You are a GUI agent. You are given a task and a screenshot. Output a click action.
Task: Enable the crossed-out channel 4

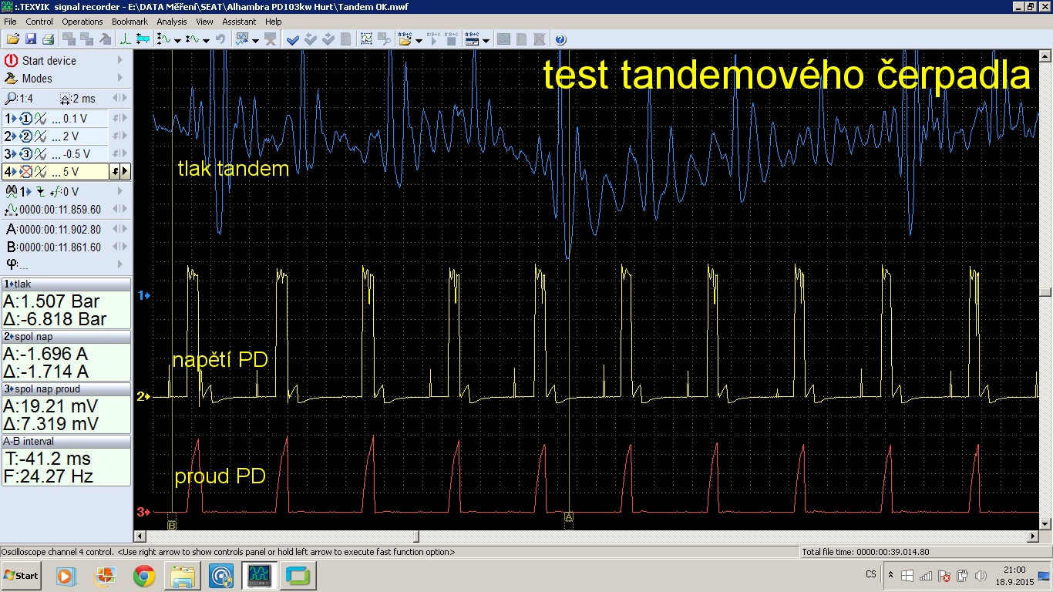25,172
